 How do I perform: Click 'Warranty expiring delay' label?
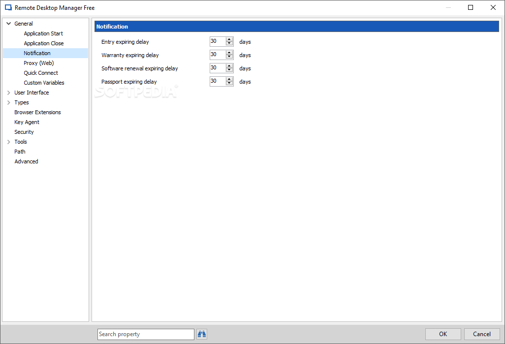130,55
